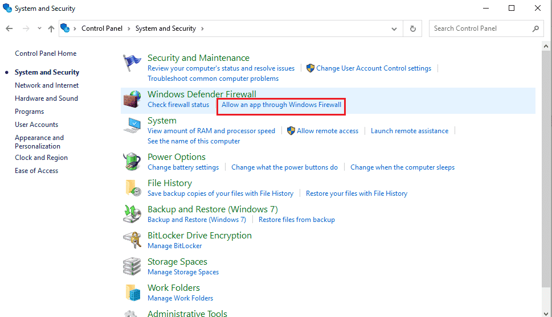Click the shield icon beside Allow remote access
Viewport: 552px width, 317px height.
pyautogui.click(x=291, y=131)
